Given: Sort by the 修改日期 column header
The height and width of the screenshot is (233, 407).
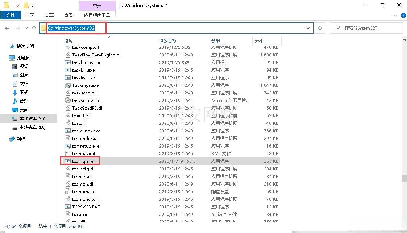Looking at the screenshot, I should coord(168,41).
